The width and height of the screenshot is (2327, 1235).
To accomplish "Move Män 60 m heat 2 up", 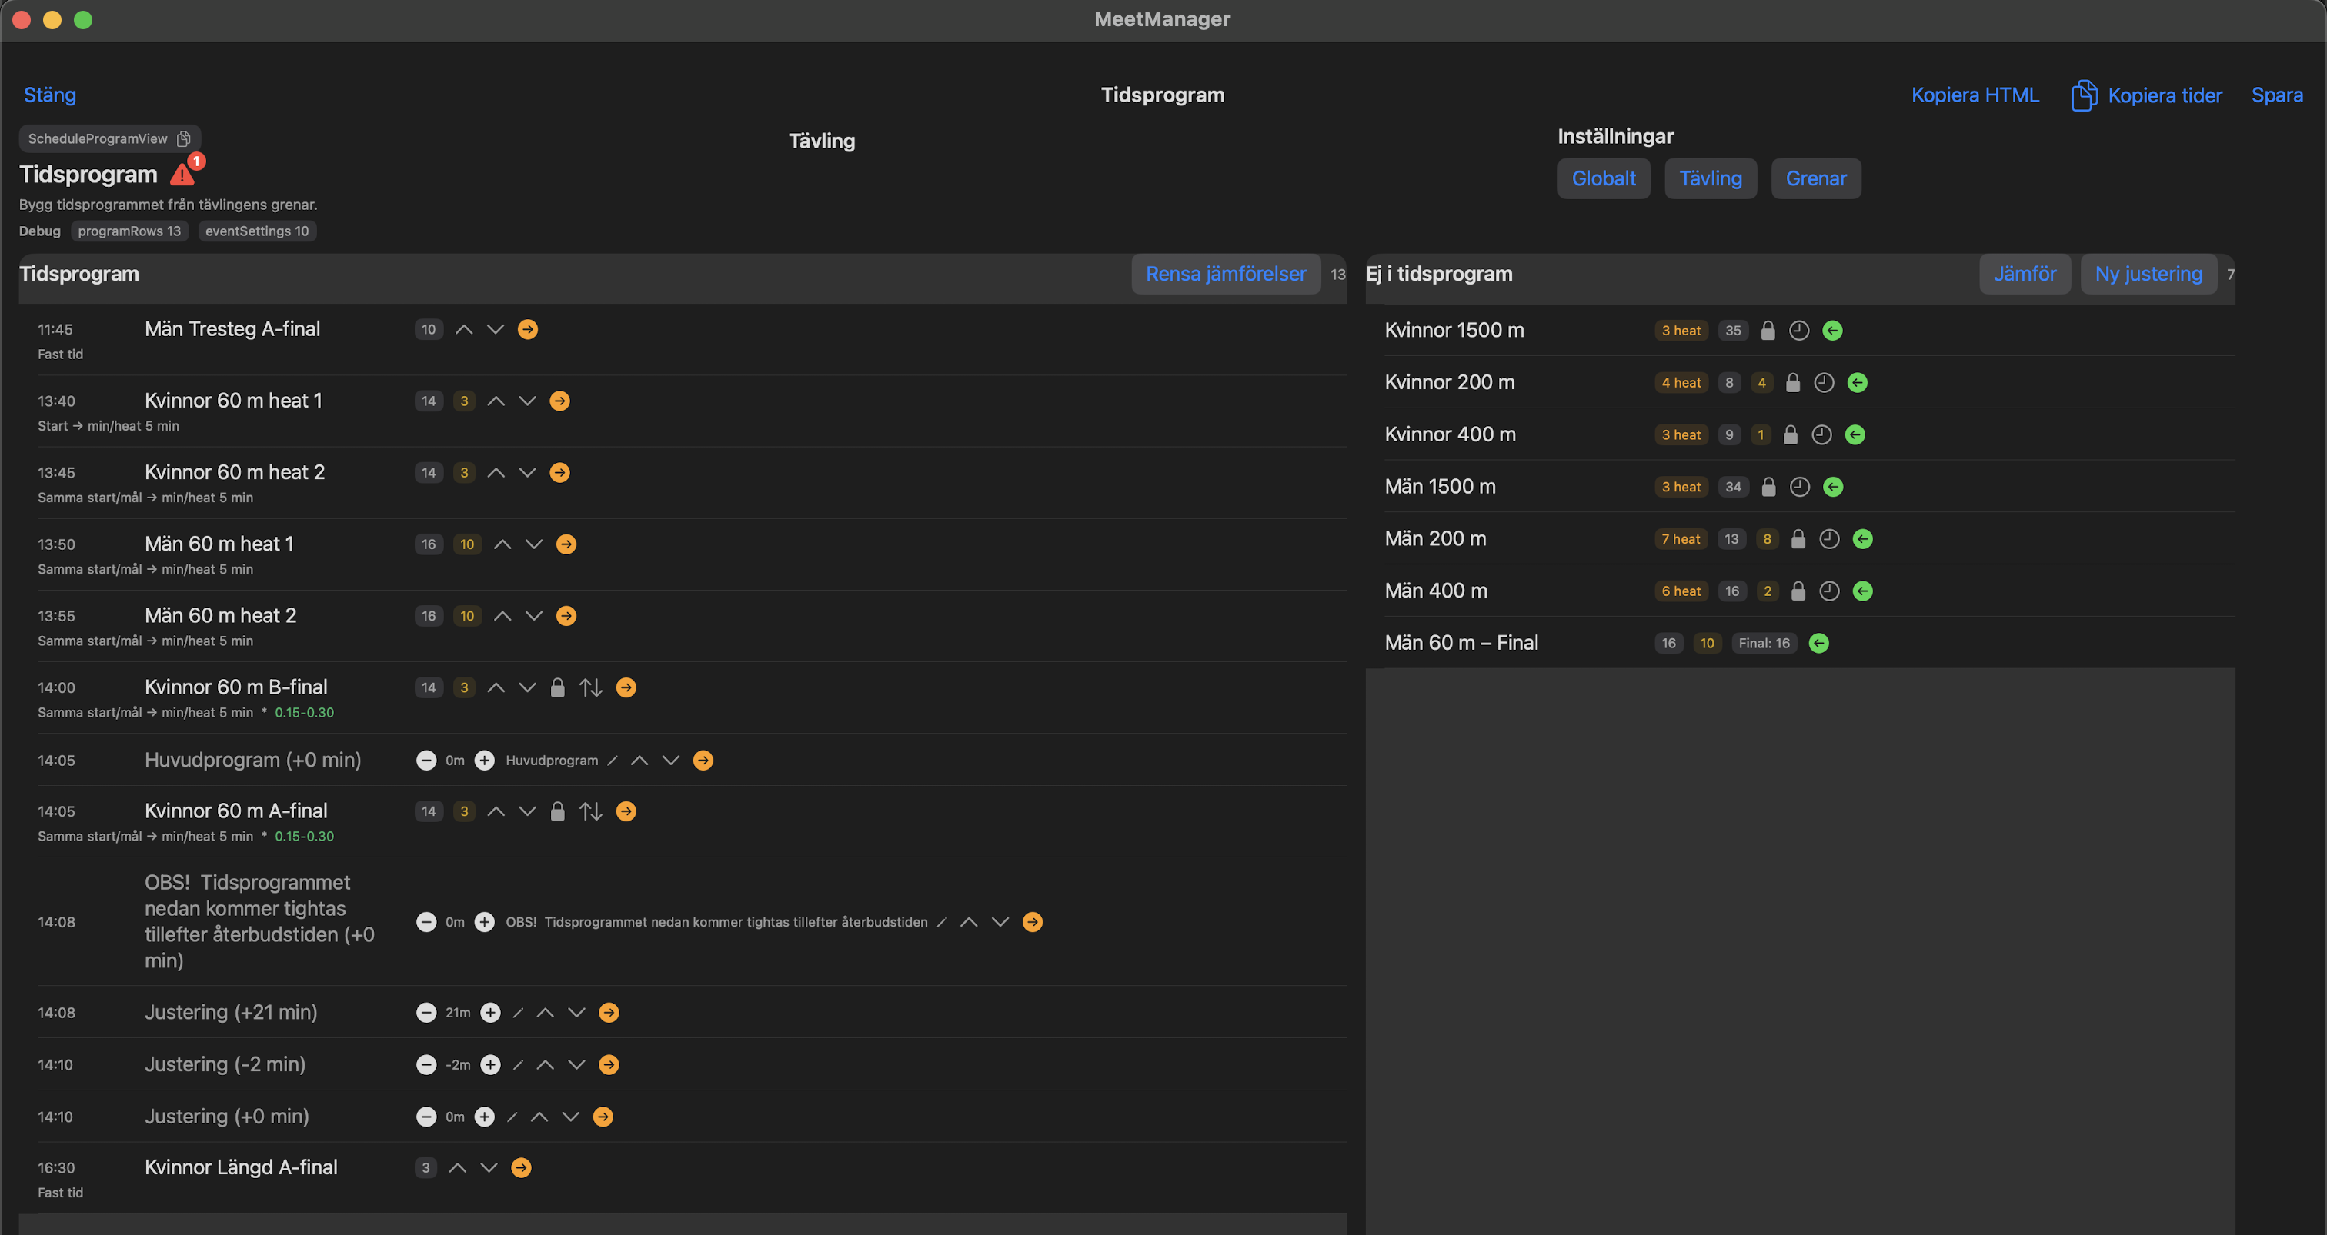I will (502, 616).
